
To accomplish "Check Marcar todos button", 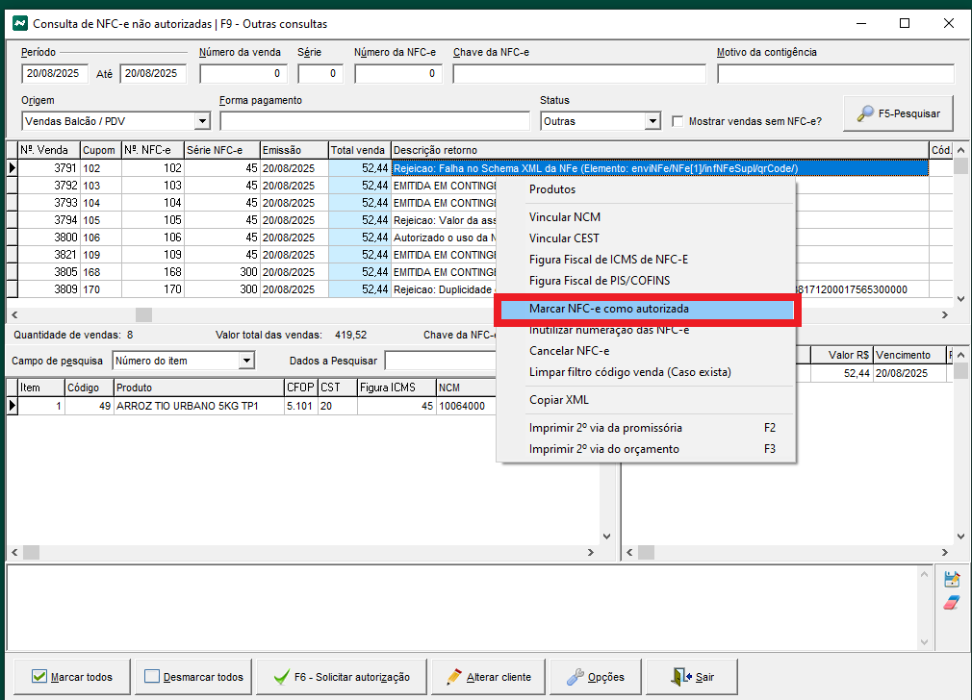I will (72, 677).
